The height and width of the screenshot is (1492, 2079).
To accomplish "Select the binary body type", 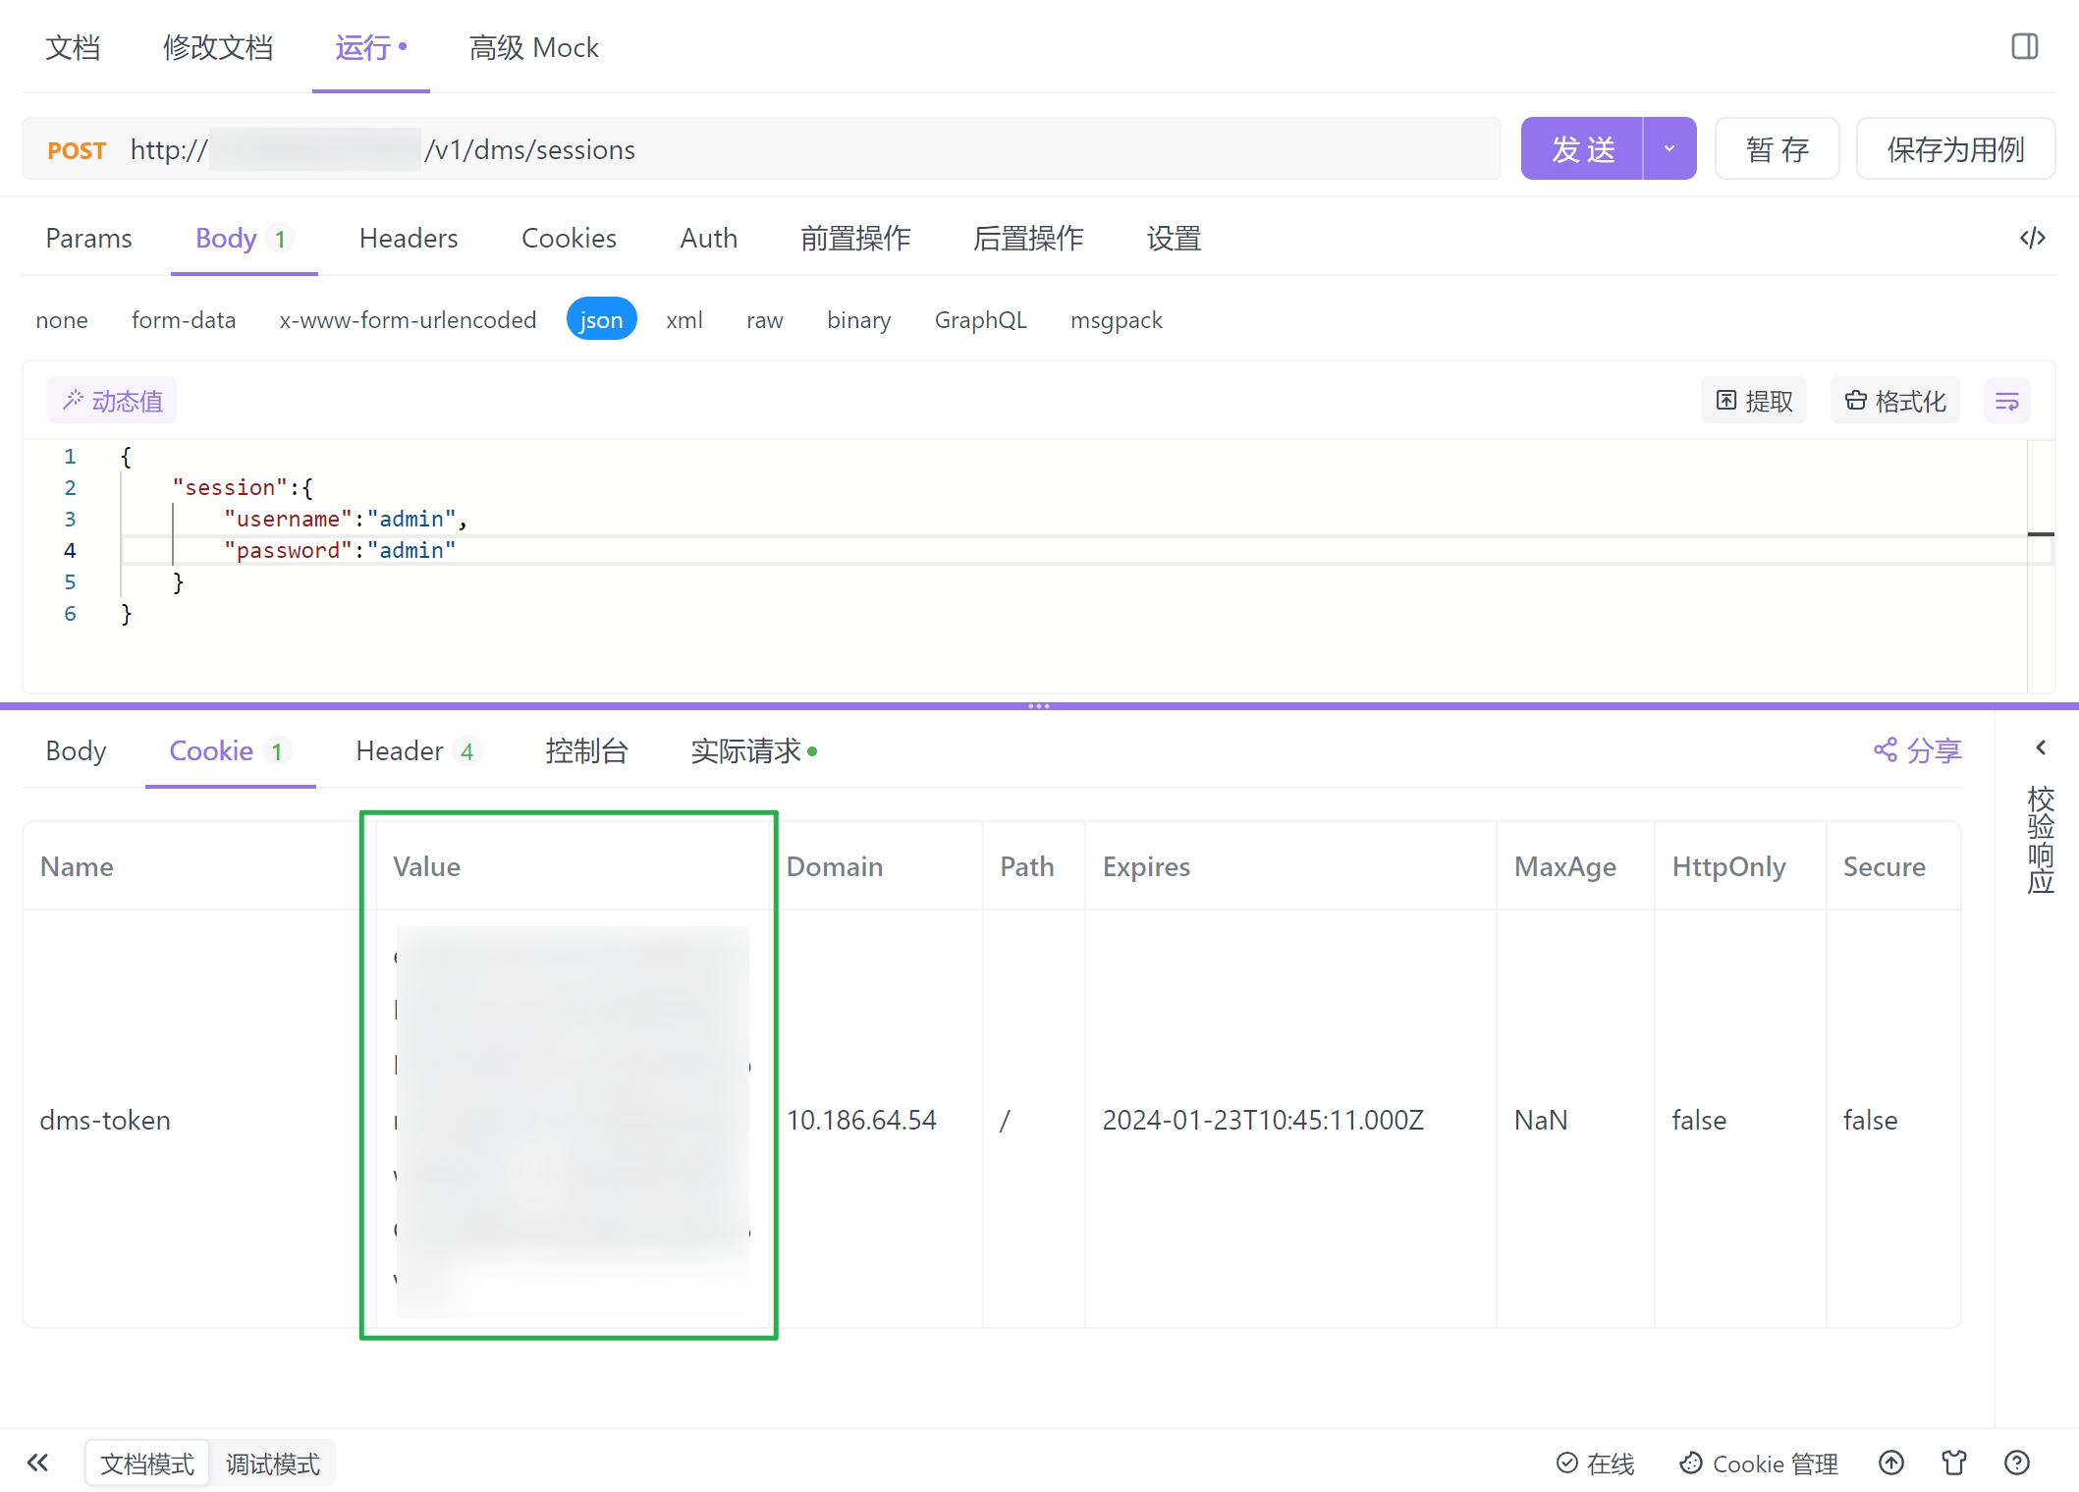I will click(859, 320).
